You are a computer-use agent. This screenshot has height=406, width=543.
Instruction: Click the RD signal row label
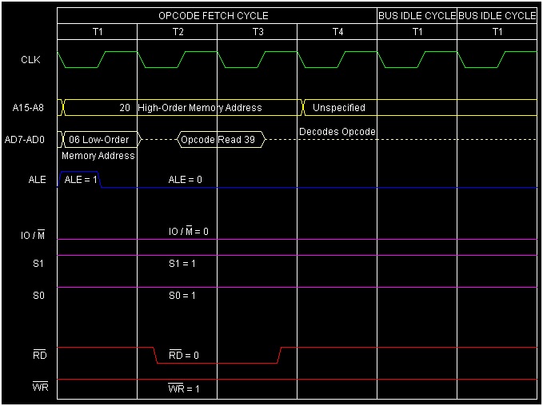[x=39, y=355]
